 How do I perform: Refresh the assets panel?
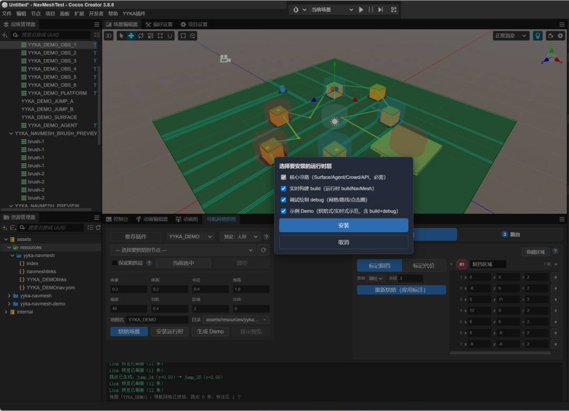pos(98,228)
